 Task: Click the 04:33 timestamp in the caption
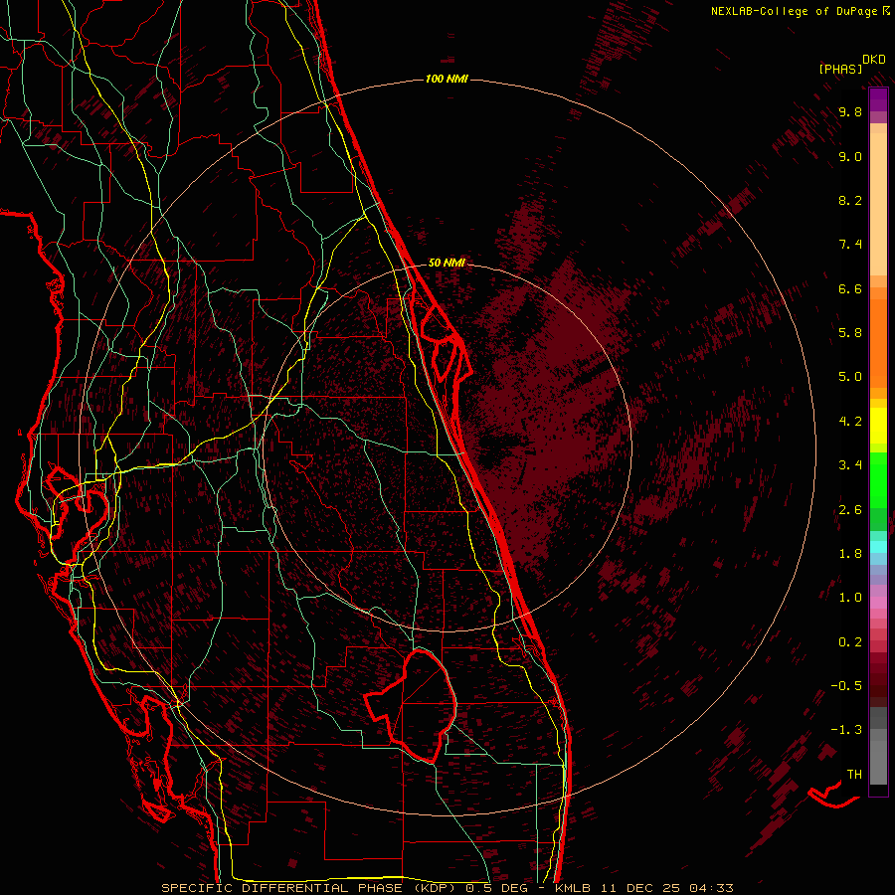pyautogui.click(x=711, y=888)
